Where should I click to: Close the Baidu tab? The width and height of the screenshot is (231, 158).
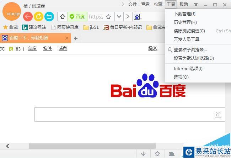pyautogui.click(x=67, y=38)
